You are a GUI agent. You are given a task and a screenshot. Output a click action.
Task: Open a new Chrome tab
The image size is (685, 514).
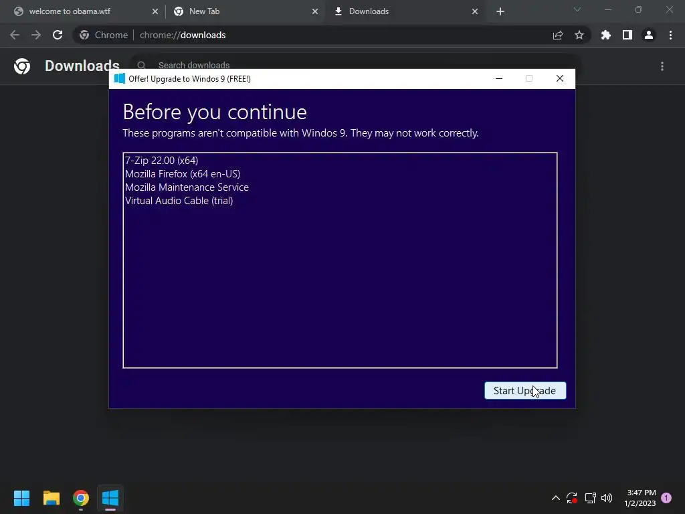point(500,11)
